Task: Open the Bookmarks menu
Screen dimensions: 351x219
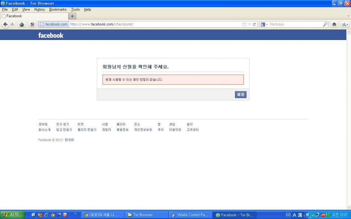Action: (58, 9)
